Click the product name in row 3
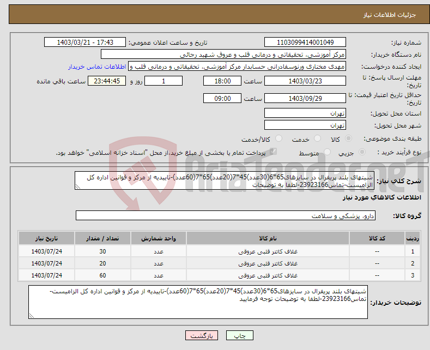Screen dimensions: 430x350 click(268, 275)
